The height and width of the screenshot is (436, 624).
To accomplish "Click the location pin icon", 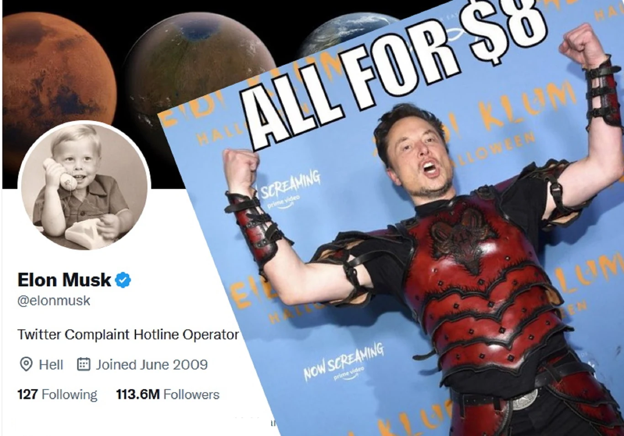I will pos(26,364).
